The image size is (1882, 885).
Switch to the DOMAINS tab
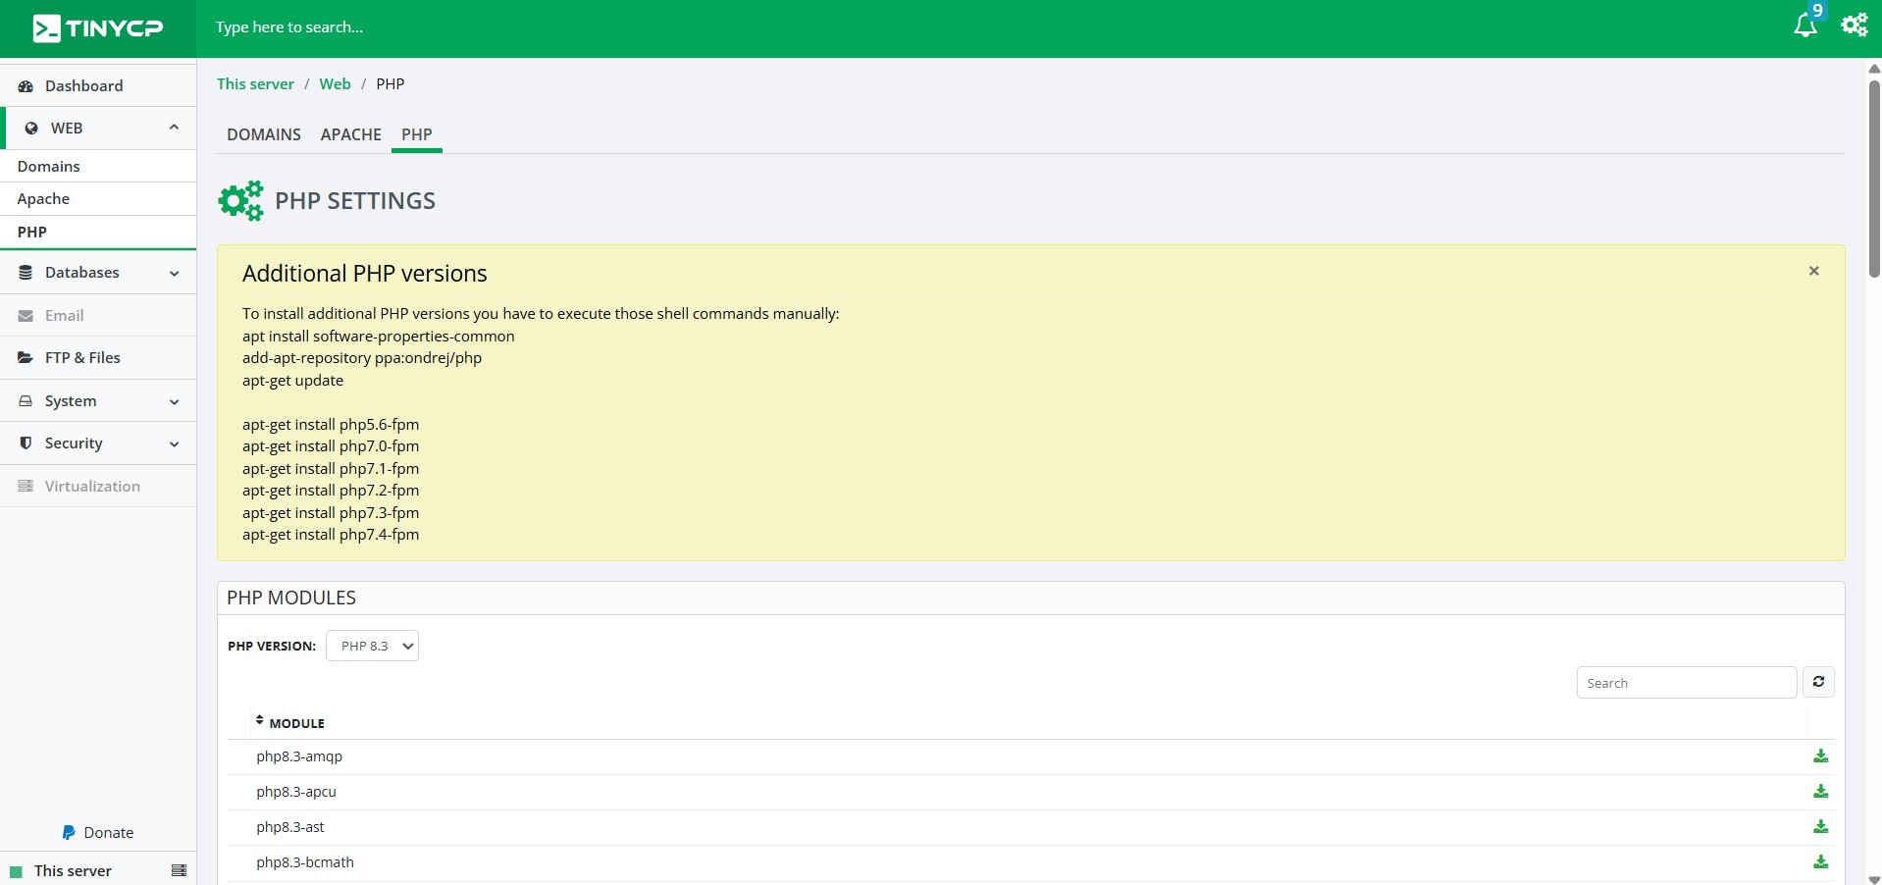263,134
